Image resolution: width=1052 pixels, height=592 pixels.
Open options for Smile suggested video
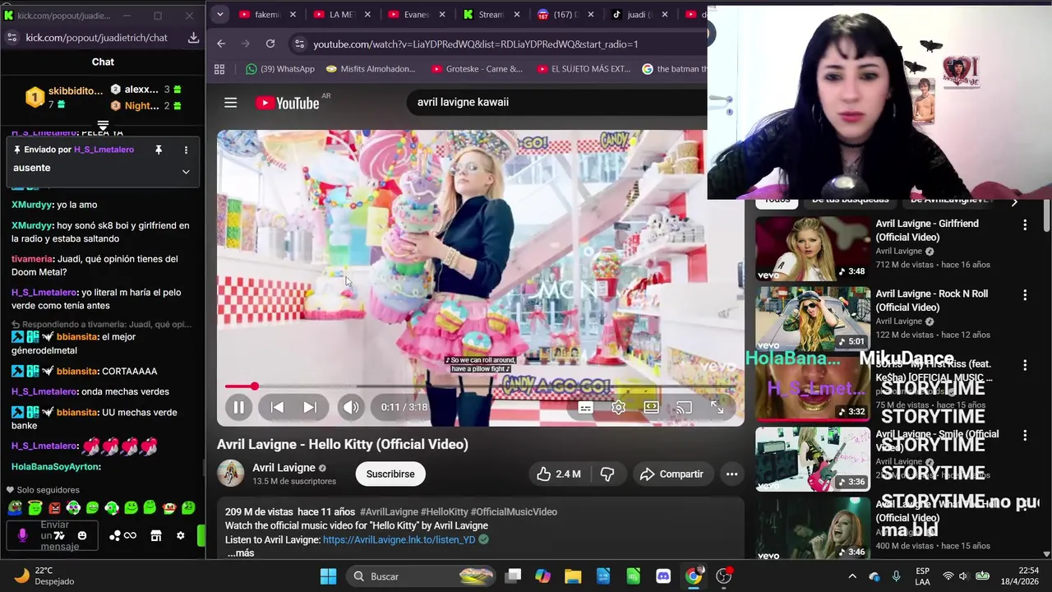pyautogui.click(x=1024, y=435)
